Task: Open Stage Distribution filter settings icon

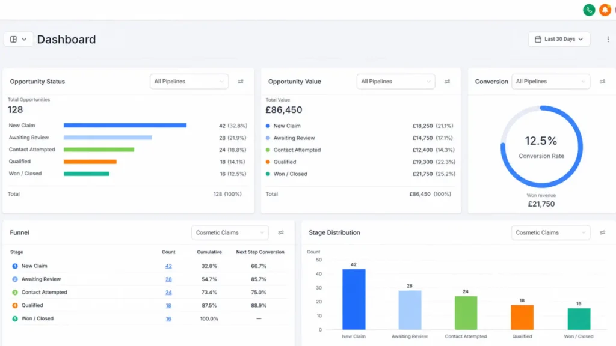Action: pos(602,232)
